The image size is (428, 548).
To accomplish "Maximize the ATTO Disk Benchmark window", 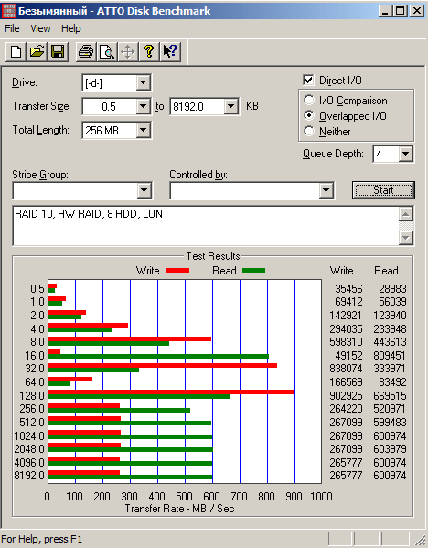I will tap(400, 11).
